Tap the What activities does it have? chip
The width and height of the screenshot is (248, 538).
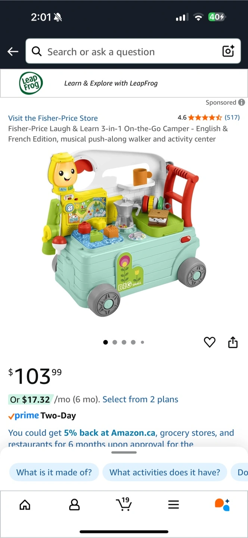[165, 472]
